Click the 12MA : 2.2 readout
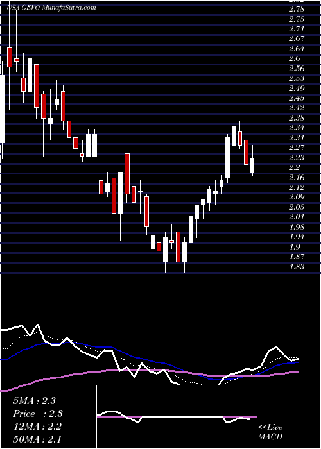The image size is (321, 449). [37, 427]
